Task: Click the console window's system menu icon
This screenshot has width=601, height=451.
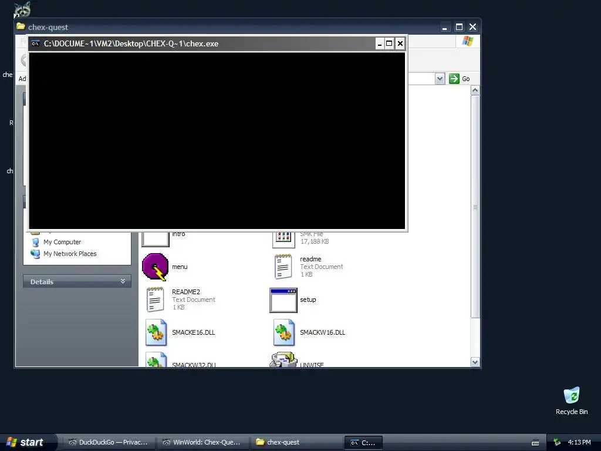Action: pos(35,43)
